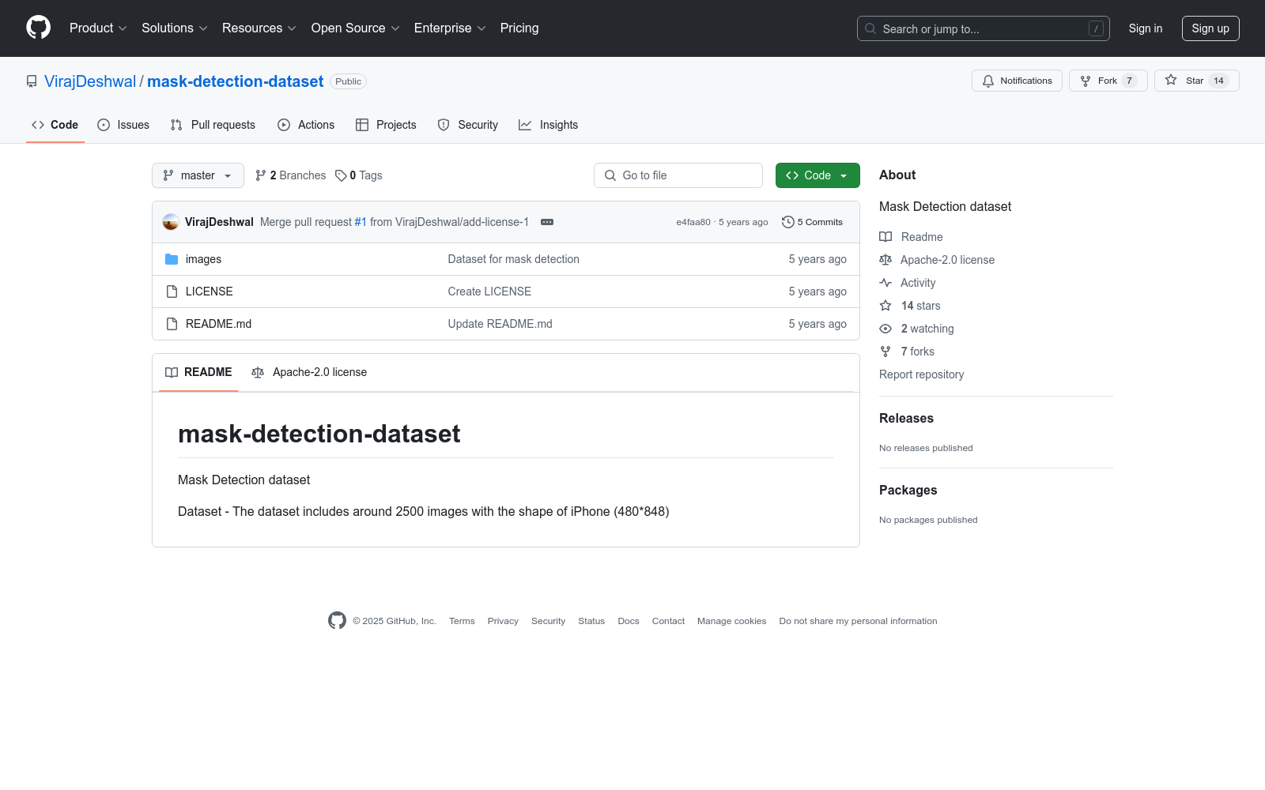Open the Create LICENSE commit message
The height and width of the screenshot is (790, 1265).
pos(489,292)
